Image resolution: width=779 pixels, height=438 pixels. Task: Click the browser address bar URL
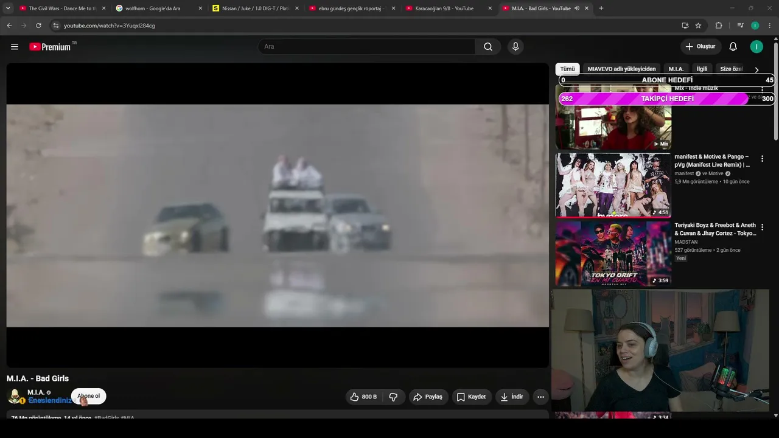coord(110,26)
